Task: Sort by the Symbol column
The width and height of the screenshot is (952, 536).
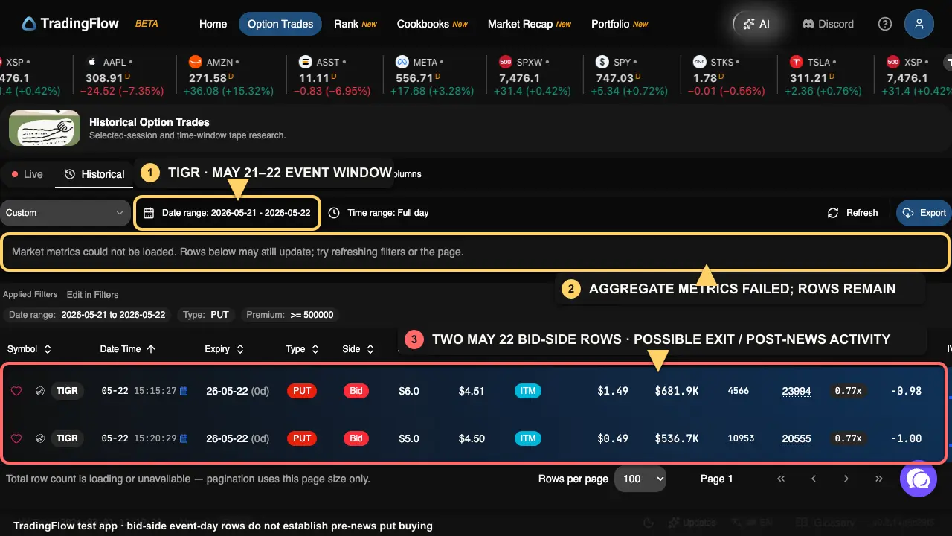Action: (x=29, y=349)
